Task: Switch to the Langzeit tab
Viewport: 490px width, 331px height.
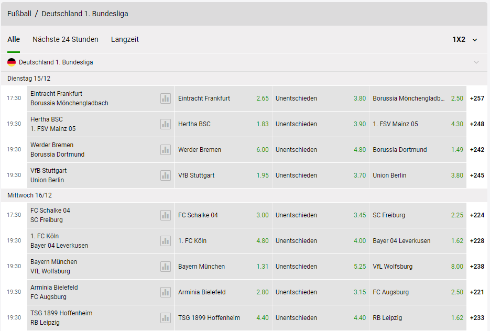Action: pyautogui.click(x=125, y=39)
